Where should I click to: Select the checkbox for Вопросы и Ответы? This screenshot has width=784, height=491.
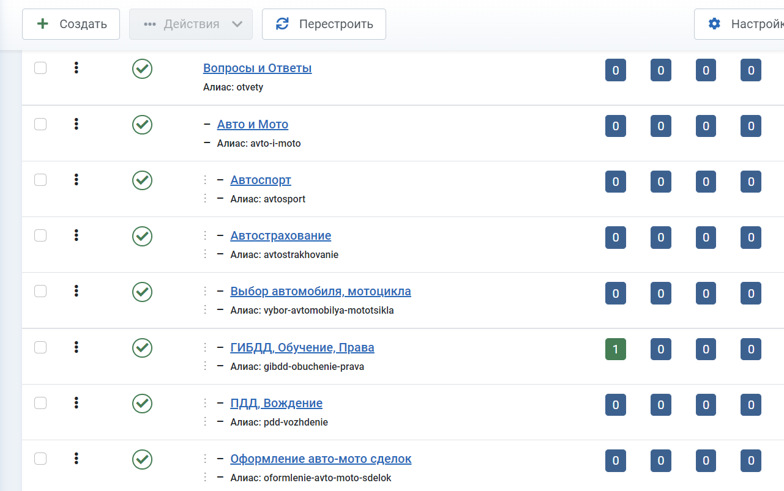click(x=40, y=68)
